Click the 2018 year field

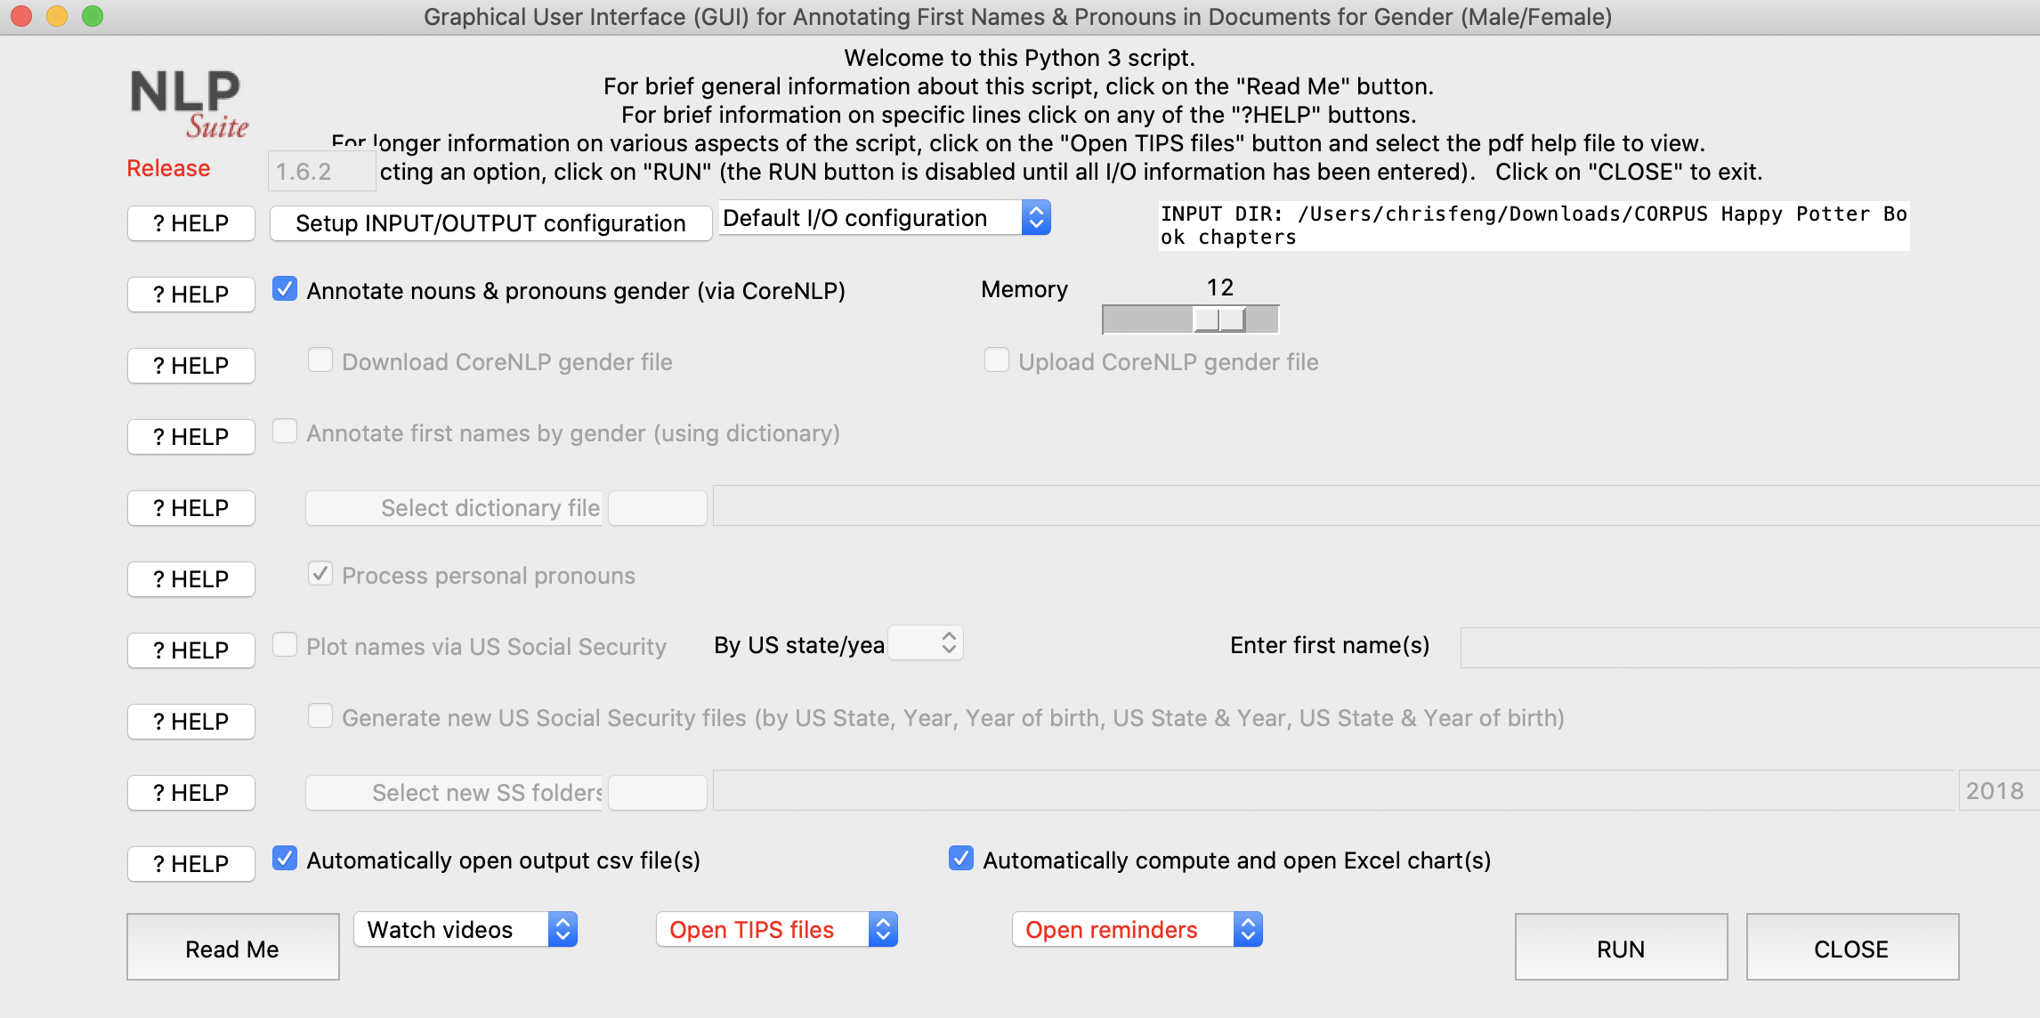coord(1999,790)
